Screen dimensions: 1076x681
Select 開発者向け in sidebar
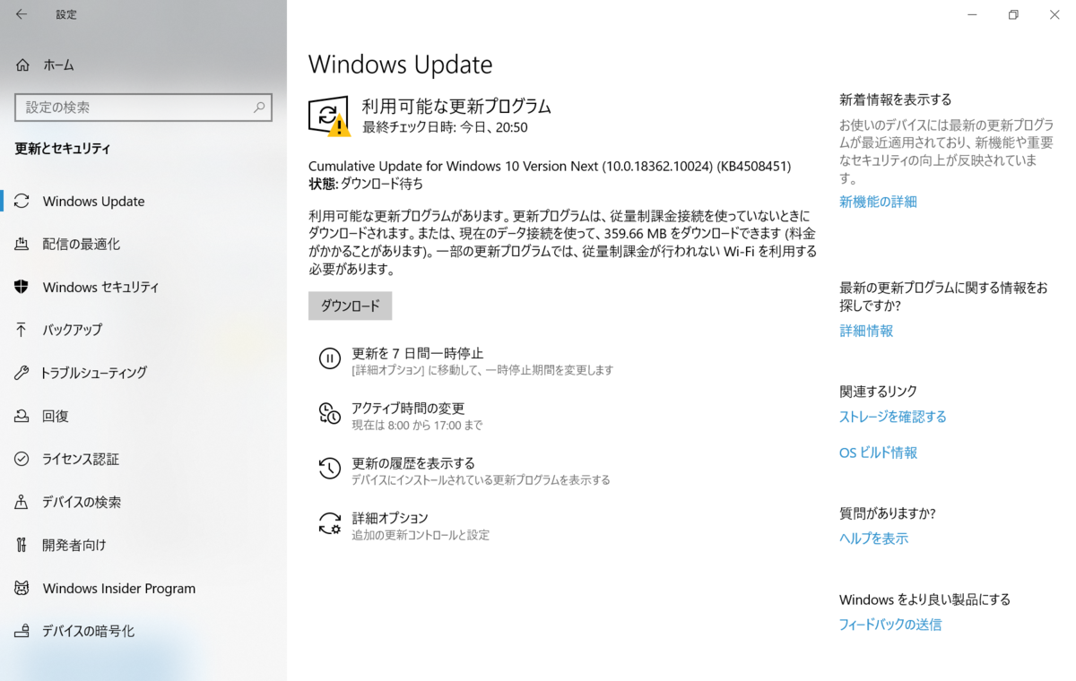pos(74,545)
